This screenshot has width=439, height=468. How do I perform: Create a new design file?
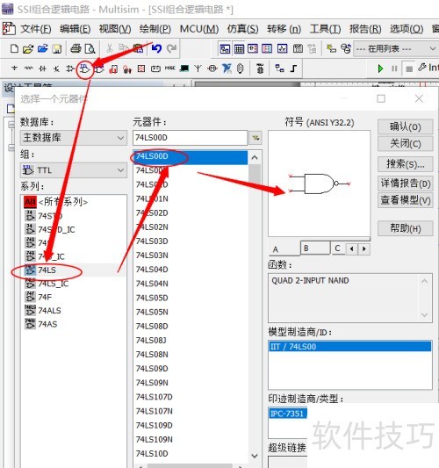coord(14,48)
